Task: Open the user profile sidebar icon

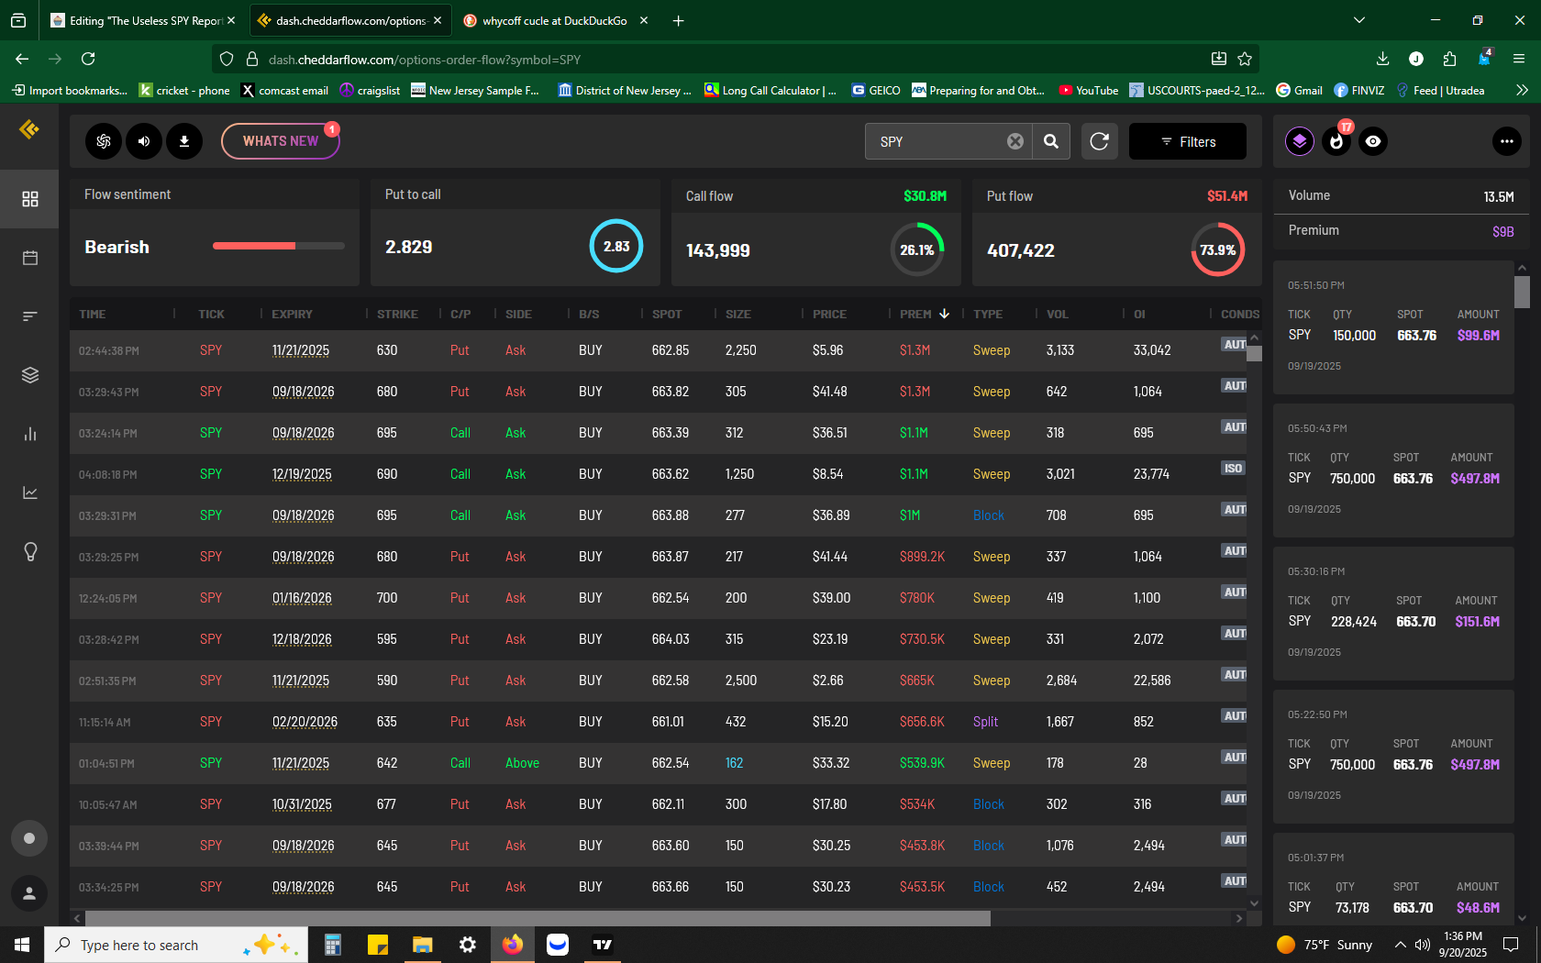Action: click(29, 893)
